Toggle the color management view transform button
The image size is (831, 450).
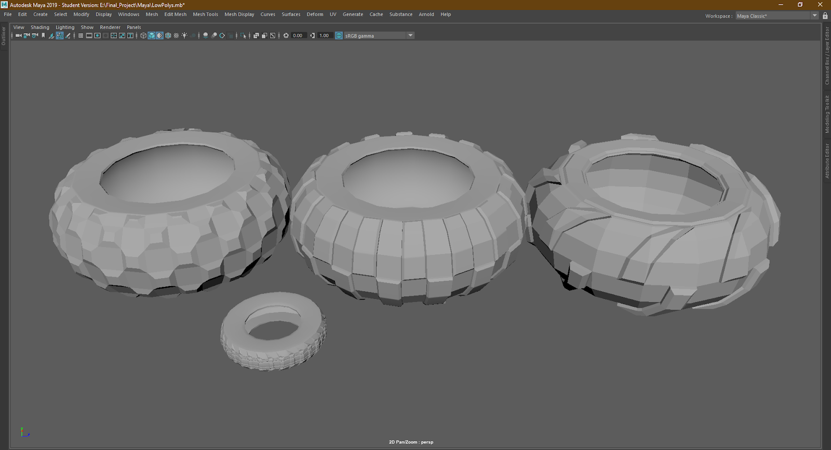[339, 36]
